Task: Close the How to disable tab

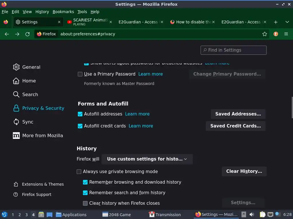Action: [213, 22]
